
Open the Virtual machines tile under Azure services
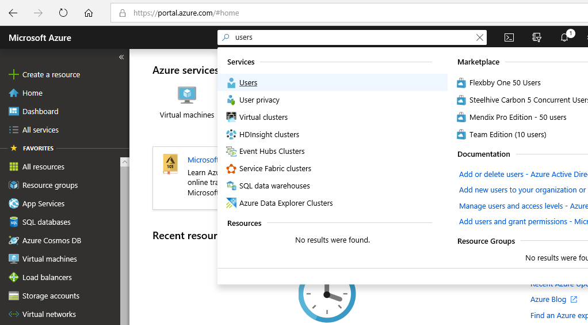[x=187, y=103]
